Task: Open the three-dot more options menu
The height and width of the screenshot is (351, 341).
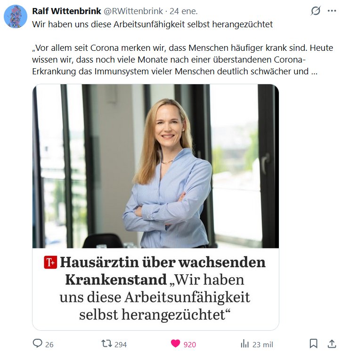Action: point(332,11)
